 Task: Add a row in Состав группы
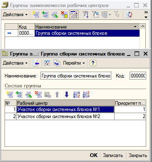click(x=10, y=94)
